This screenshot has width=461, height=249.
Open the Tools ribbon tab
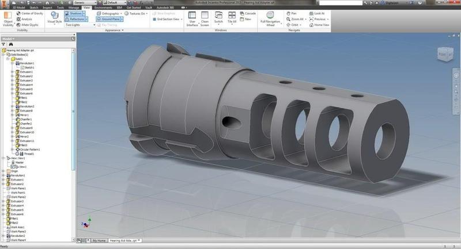61,7
